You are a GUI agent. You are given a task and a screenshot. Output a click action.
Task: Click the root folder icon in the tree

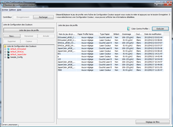pyautogui.click(x=5, y=46)
